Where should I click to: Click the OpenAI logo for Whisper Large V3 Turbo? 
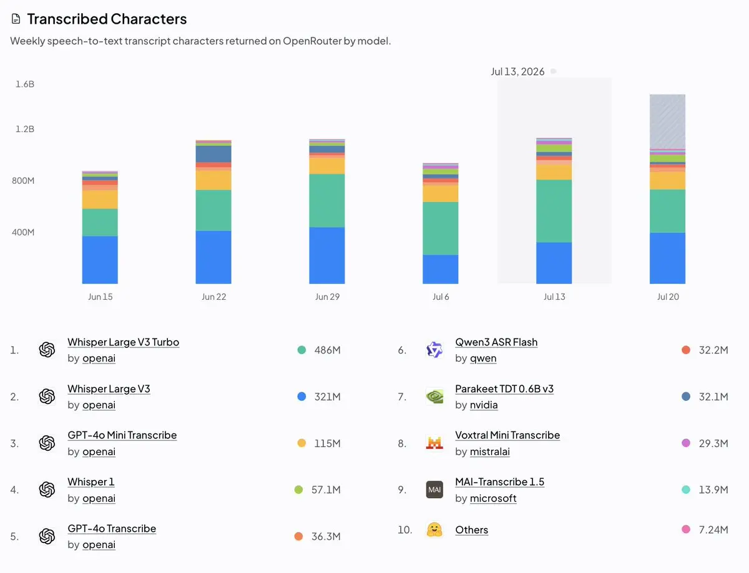pyautogui.click(x=47, y=350)
